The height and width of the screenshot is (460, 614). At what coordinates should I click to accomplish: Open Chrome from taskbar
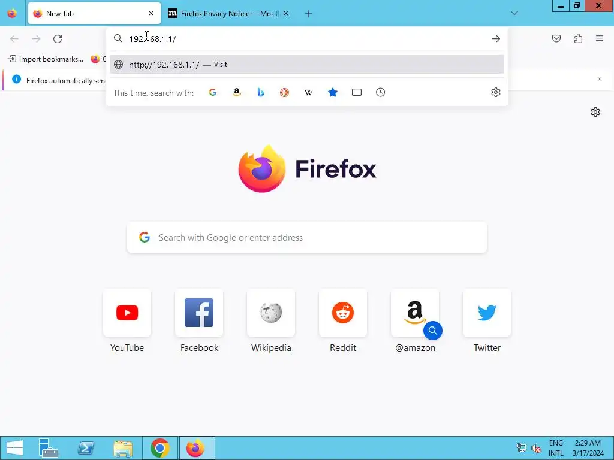(x=159, y=448)
